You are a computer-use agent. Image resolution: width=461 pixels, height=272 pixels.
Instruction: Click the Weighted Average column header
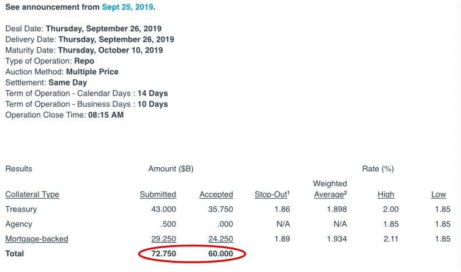point(330,189)
